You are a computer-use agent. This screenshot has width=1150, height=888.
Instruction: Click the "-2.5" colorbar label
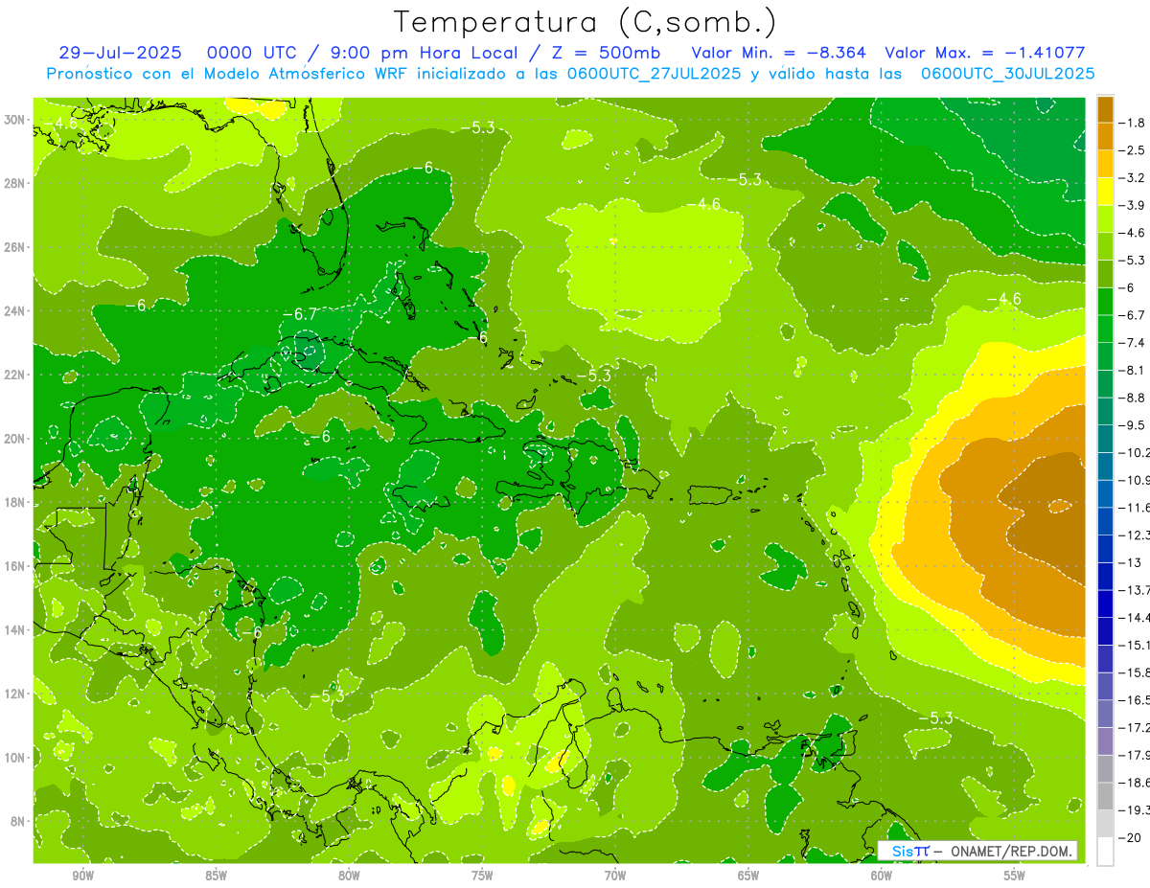1134,150
